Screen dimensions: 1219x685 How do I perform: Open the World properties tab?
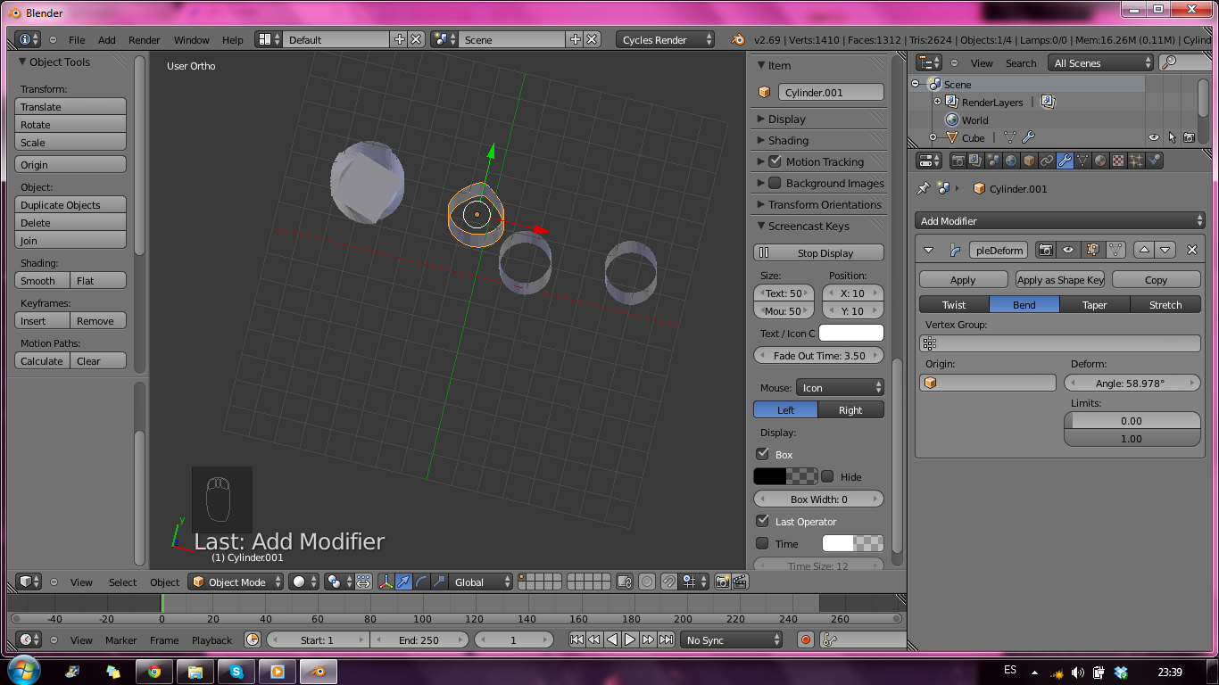tap(1011, 161)
